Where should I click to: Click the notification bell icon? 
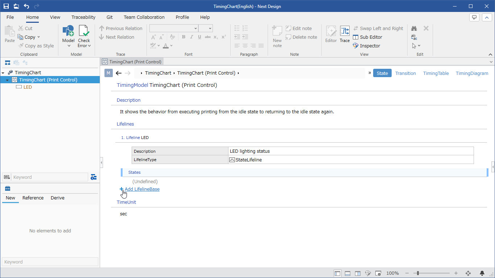[482, 273]
